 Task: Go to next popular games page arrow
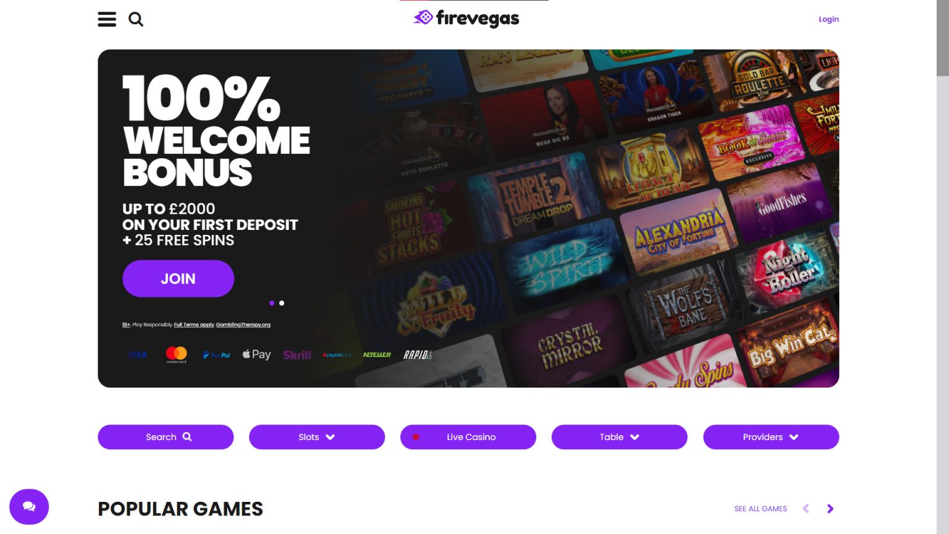[x=830, y=509]
